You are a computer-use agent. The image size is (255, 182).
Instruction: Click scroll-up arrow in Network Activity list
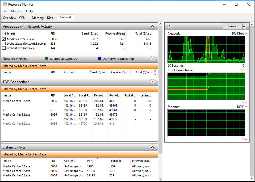pyautogui.click(x=155, y=71)
